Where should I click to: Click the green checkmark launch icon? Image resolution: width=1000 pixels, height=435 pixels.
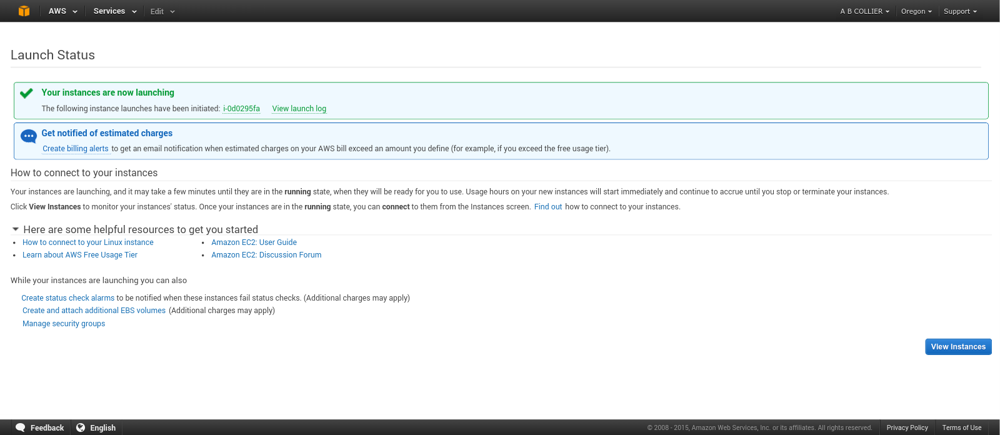point(26,94)
